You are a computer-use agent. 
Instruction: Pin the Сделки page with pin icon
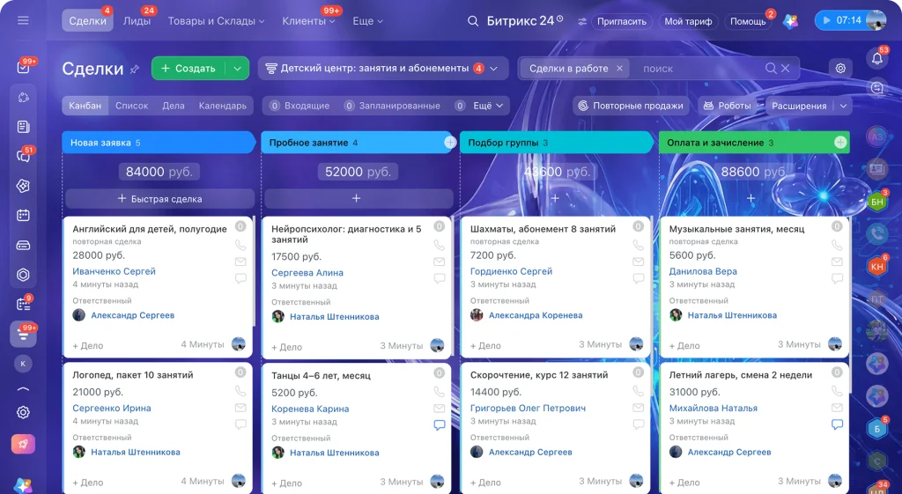135,69
